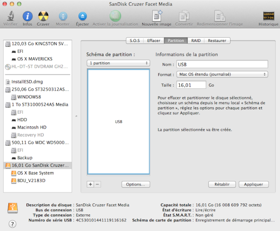Click the Rétablir button

[222, 184]
